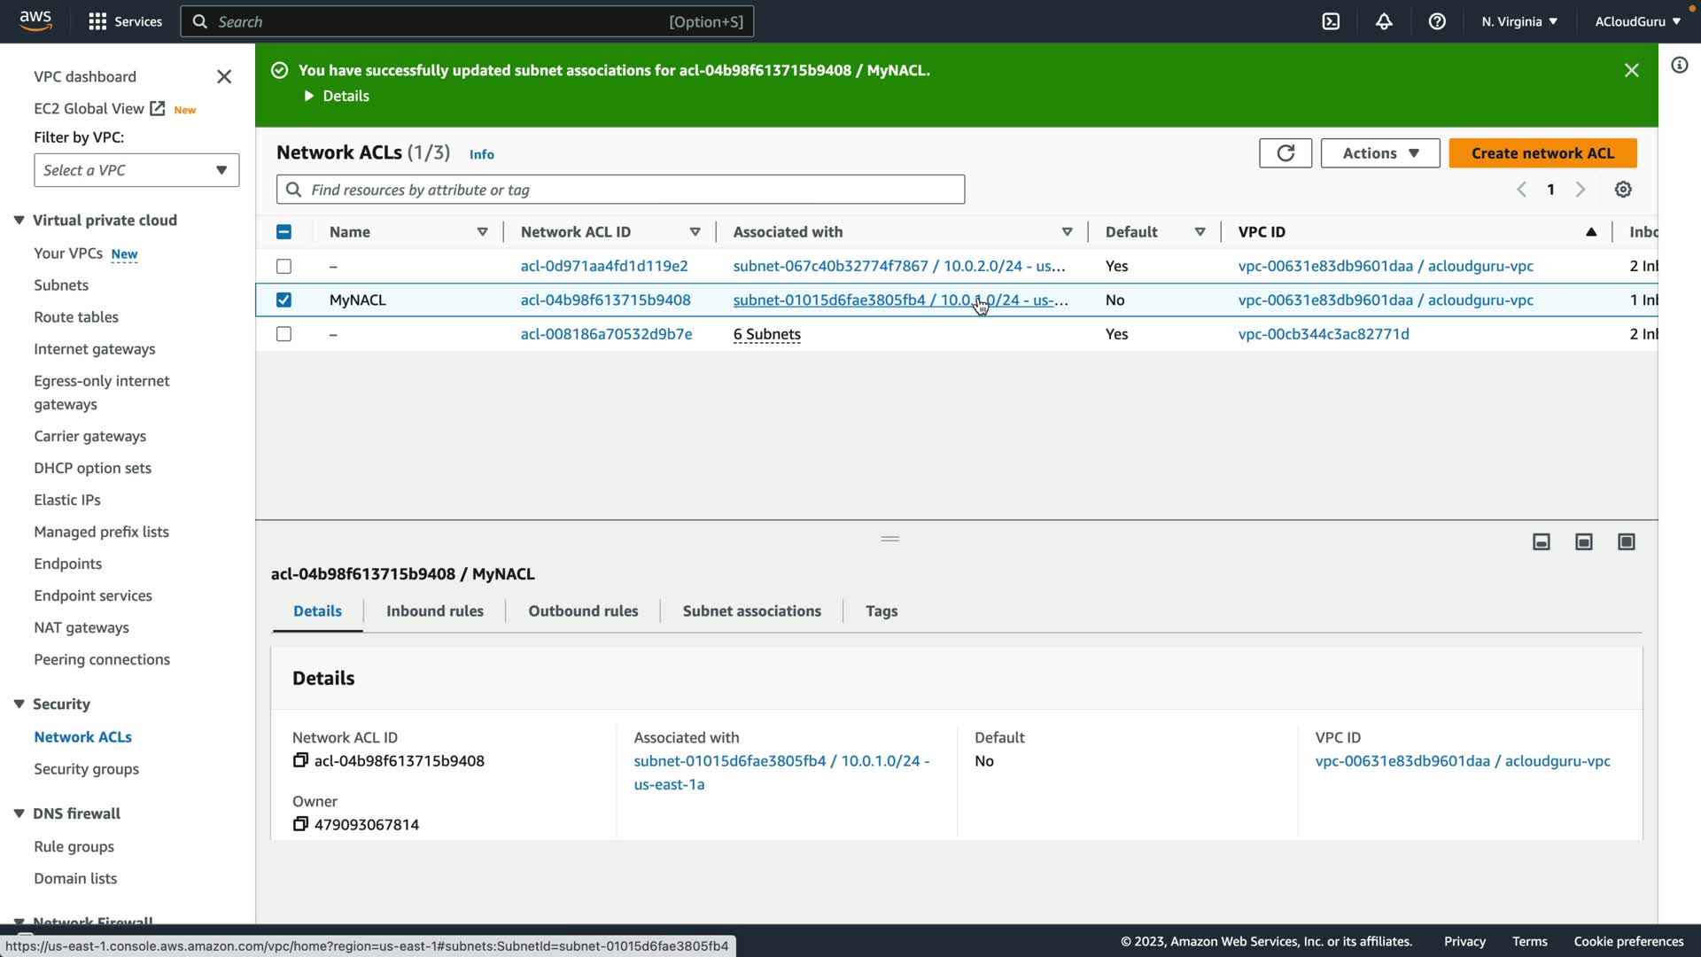The image size is (1701, 957).
Task: Switch to the Inbound rules tab
Action: (x=434, y=611)
